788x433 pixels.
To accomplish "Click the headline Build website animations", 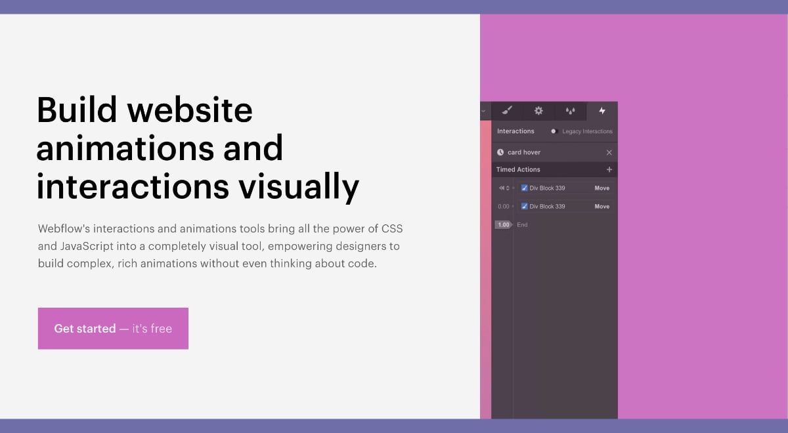I will (x=198, y=148).
